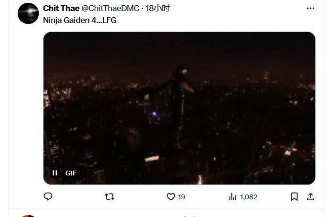Click the 1,082 views count
Viewport: 332px width, 217px height.
[x=249, y=197]
